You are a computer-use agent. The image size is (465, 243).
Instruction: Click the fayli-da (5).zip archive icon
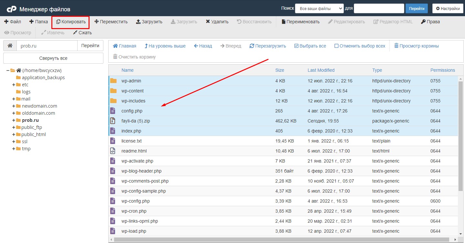[113, 121]
